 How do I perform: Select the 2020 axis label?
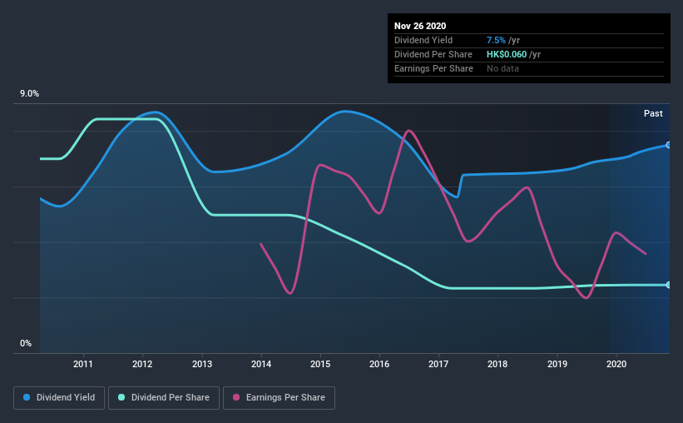pyautogui.click(x=616, y=364)
